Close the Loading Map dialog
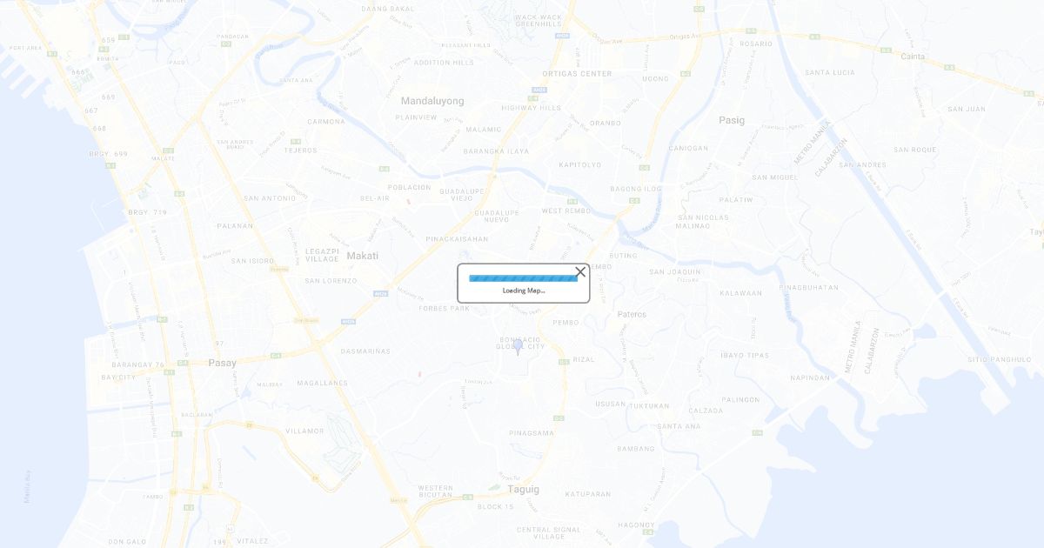Viewport: 1044px width, 548px height. tap(580, 272)
